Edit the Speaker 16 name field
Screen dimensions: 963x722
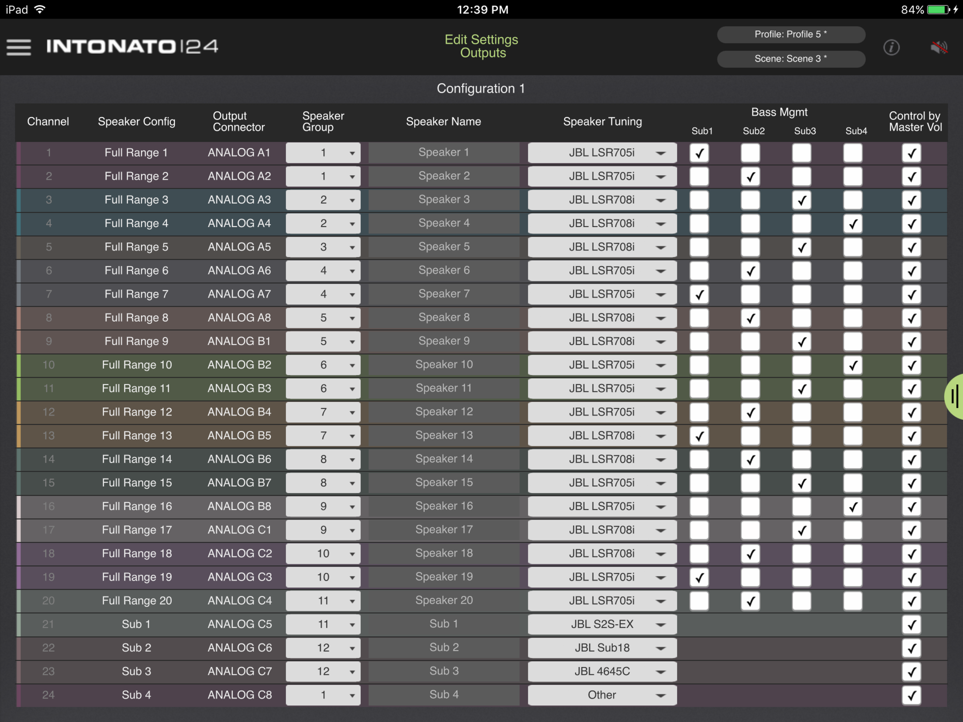tap(444, 506)
